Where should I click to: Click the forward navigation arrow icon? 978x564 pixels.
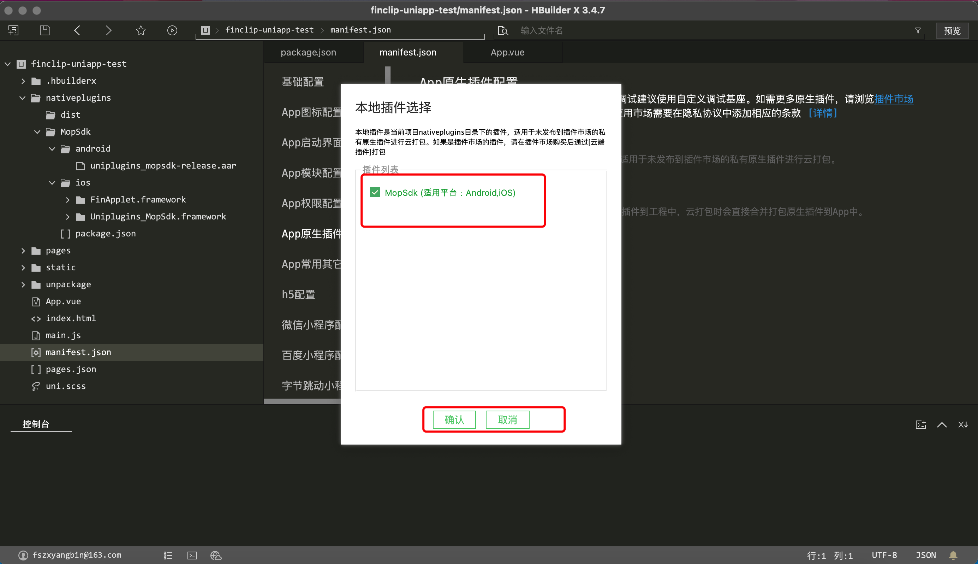(x=109, y=30)
